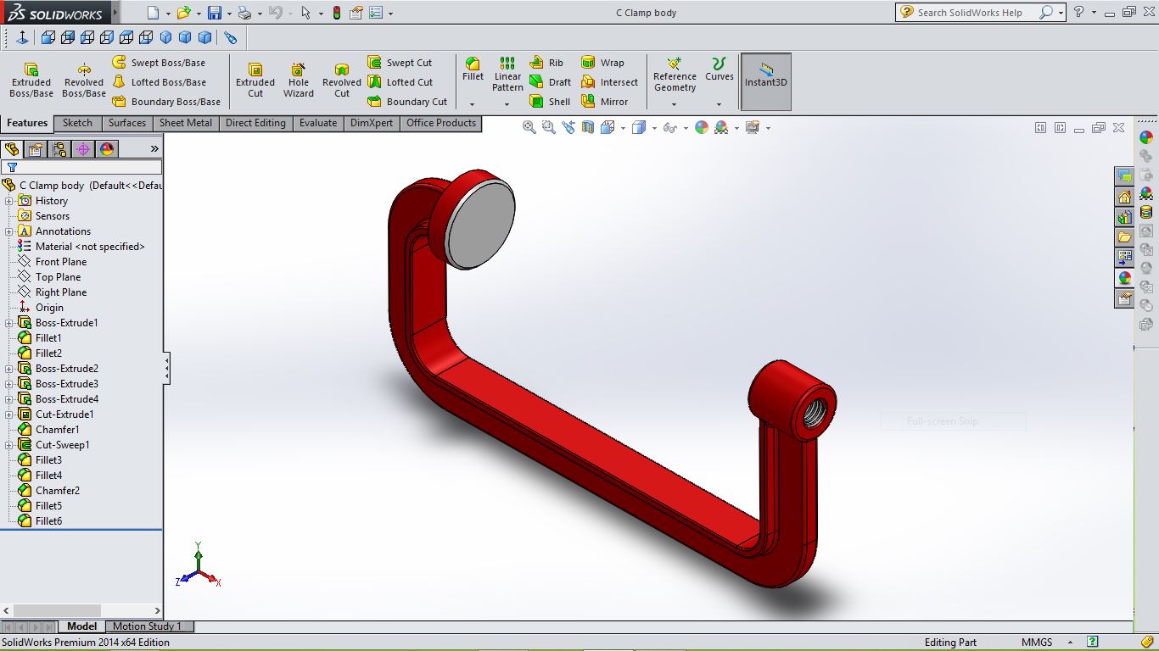
Task: Open the Office Products tab
Action: tap(441, 123)
